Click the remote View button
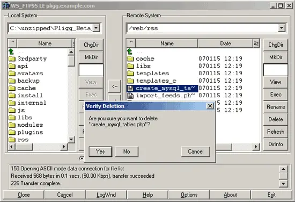The width and height of the screenshot is (295, 202). [x=276, y=82]
